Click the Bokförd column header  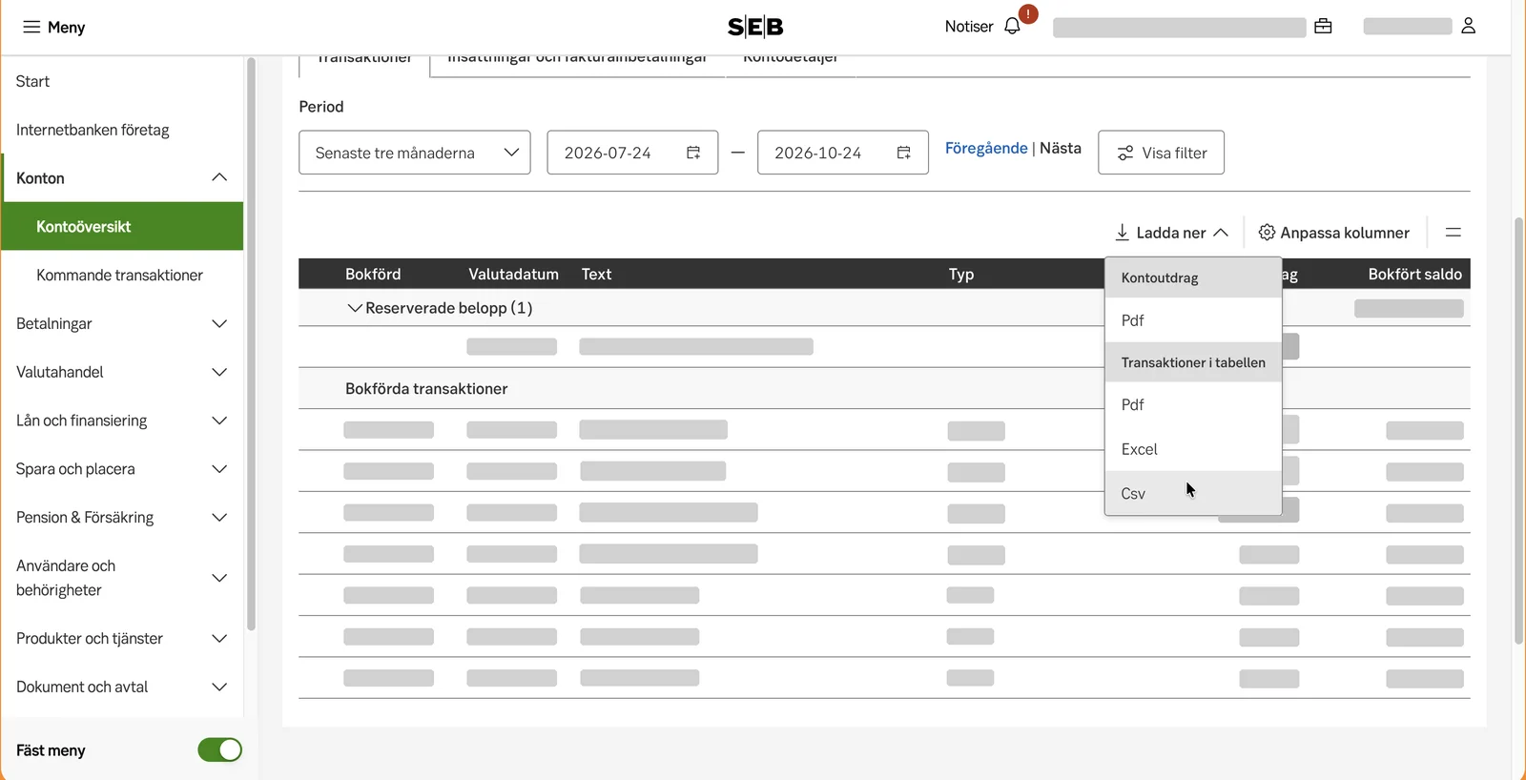pyautogui.click(x=373, y=274)
